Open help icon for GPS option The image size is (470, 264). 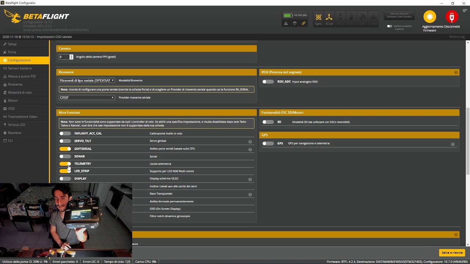pos(453,144)
